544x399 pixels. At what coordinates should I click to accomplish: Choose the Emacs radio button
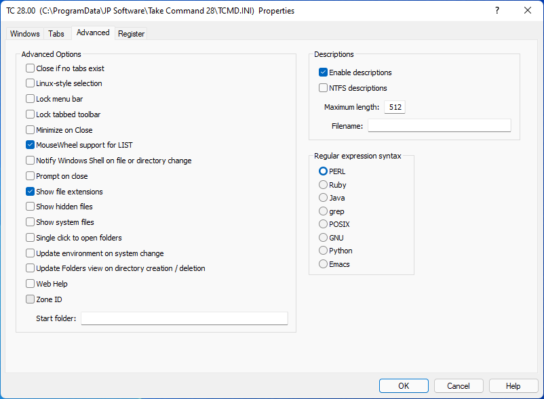[x=323, y=264]
